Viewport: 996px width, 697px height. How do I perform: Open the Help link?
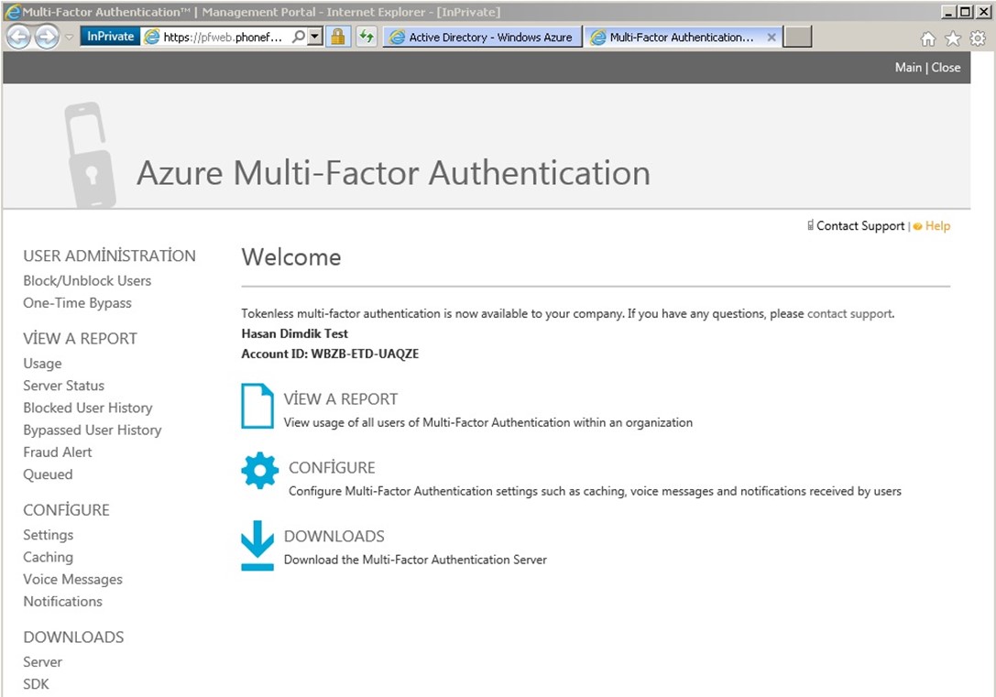(x=937, y=226)
